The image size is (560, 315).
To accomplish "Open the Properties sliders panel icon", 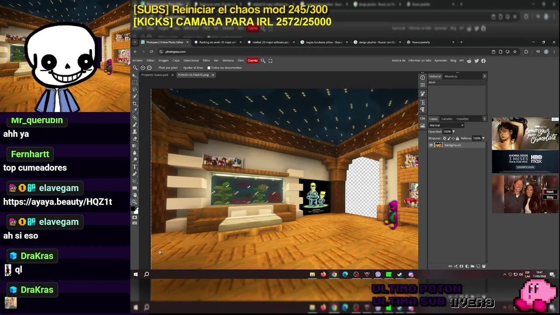I will 423,85.
